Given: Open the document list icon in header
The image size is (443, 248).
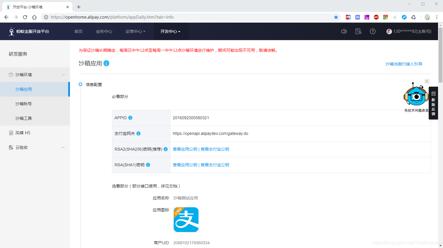Looking at the screenshot, I should [x=358, y=31].
